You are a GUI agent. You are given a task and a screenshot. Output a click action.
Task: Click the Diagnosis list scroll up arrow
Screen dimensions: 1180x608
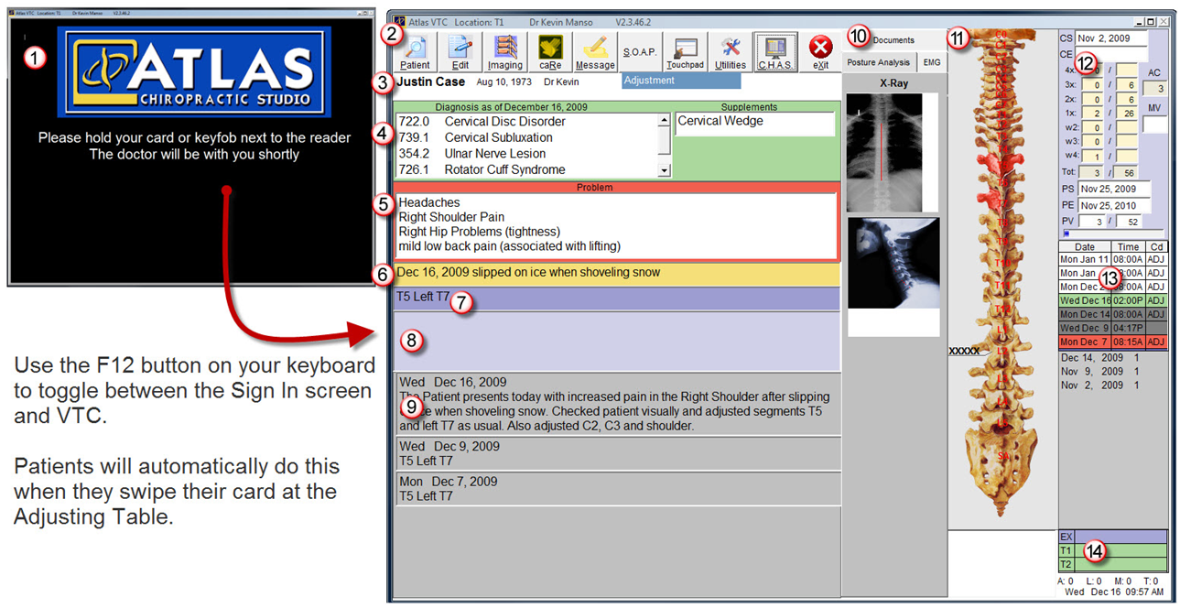(x=665, y=120)
